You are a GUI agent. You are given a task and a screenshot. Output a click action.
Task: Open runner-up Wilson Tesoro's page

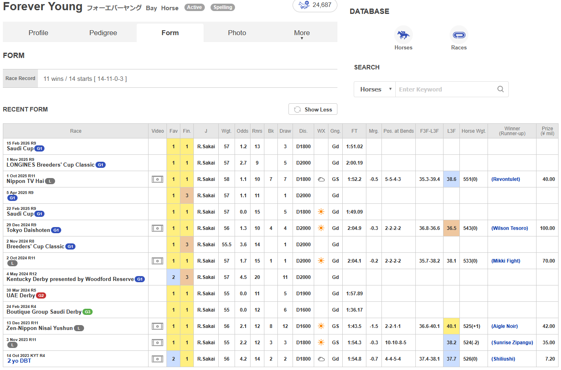pos(510,228)
